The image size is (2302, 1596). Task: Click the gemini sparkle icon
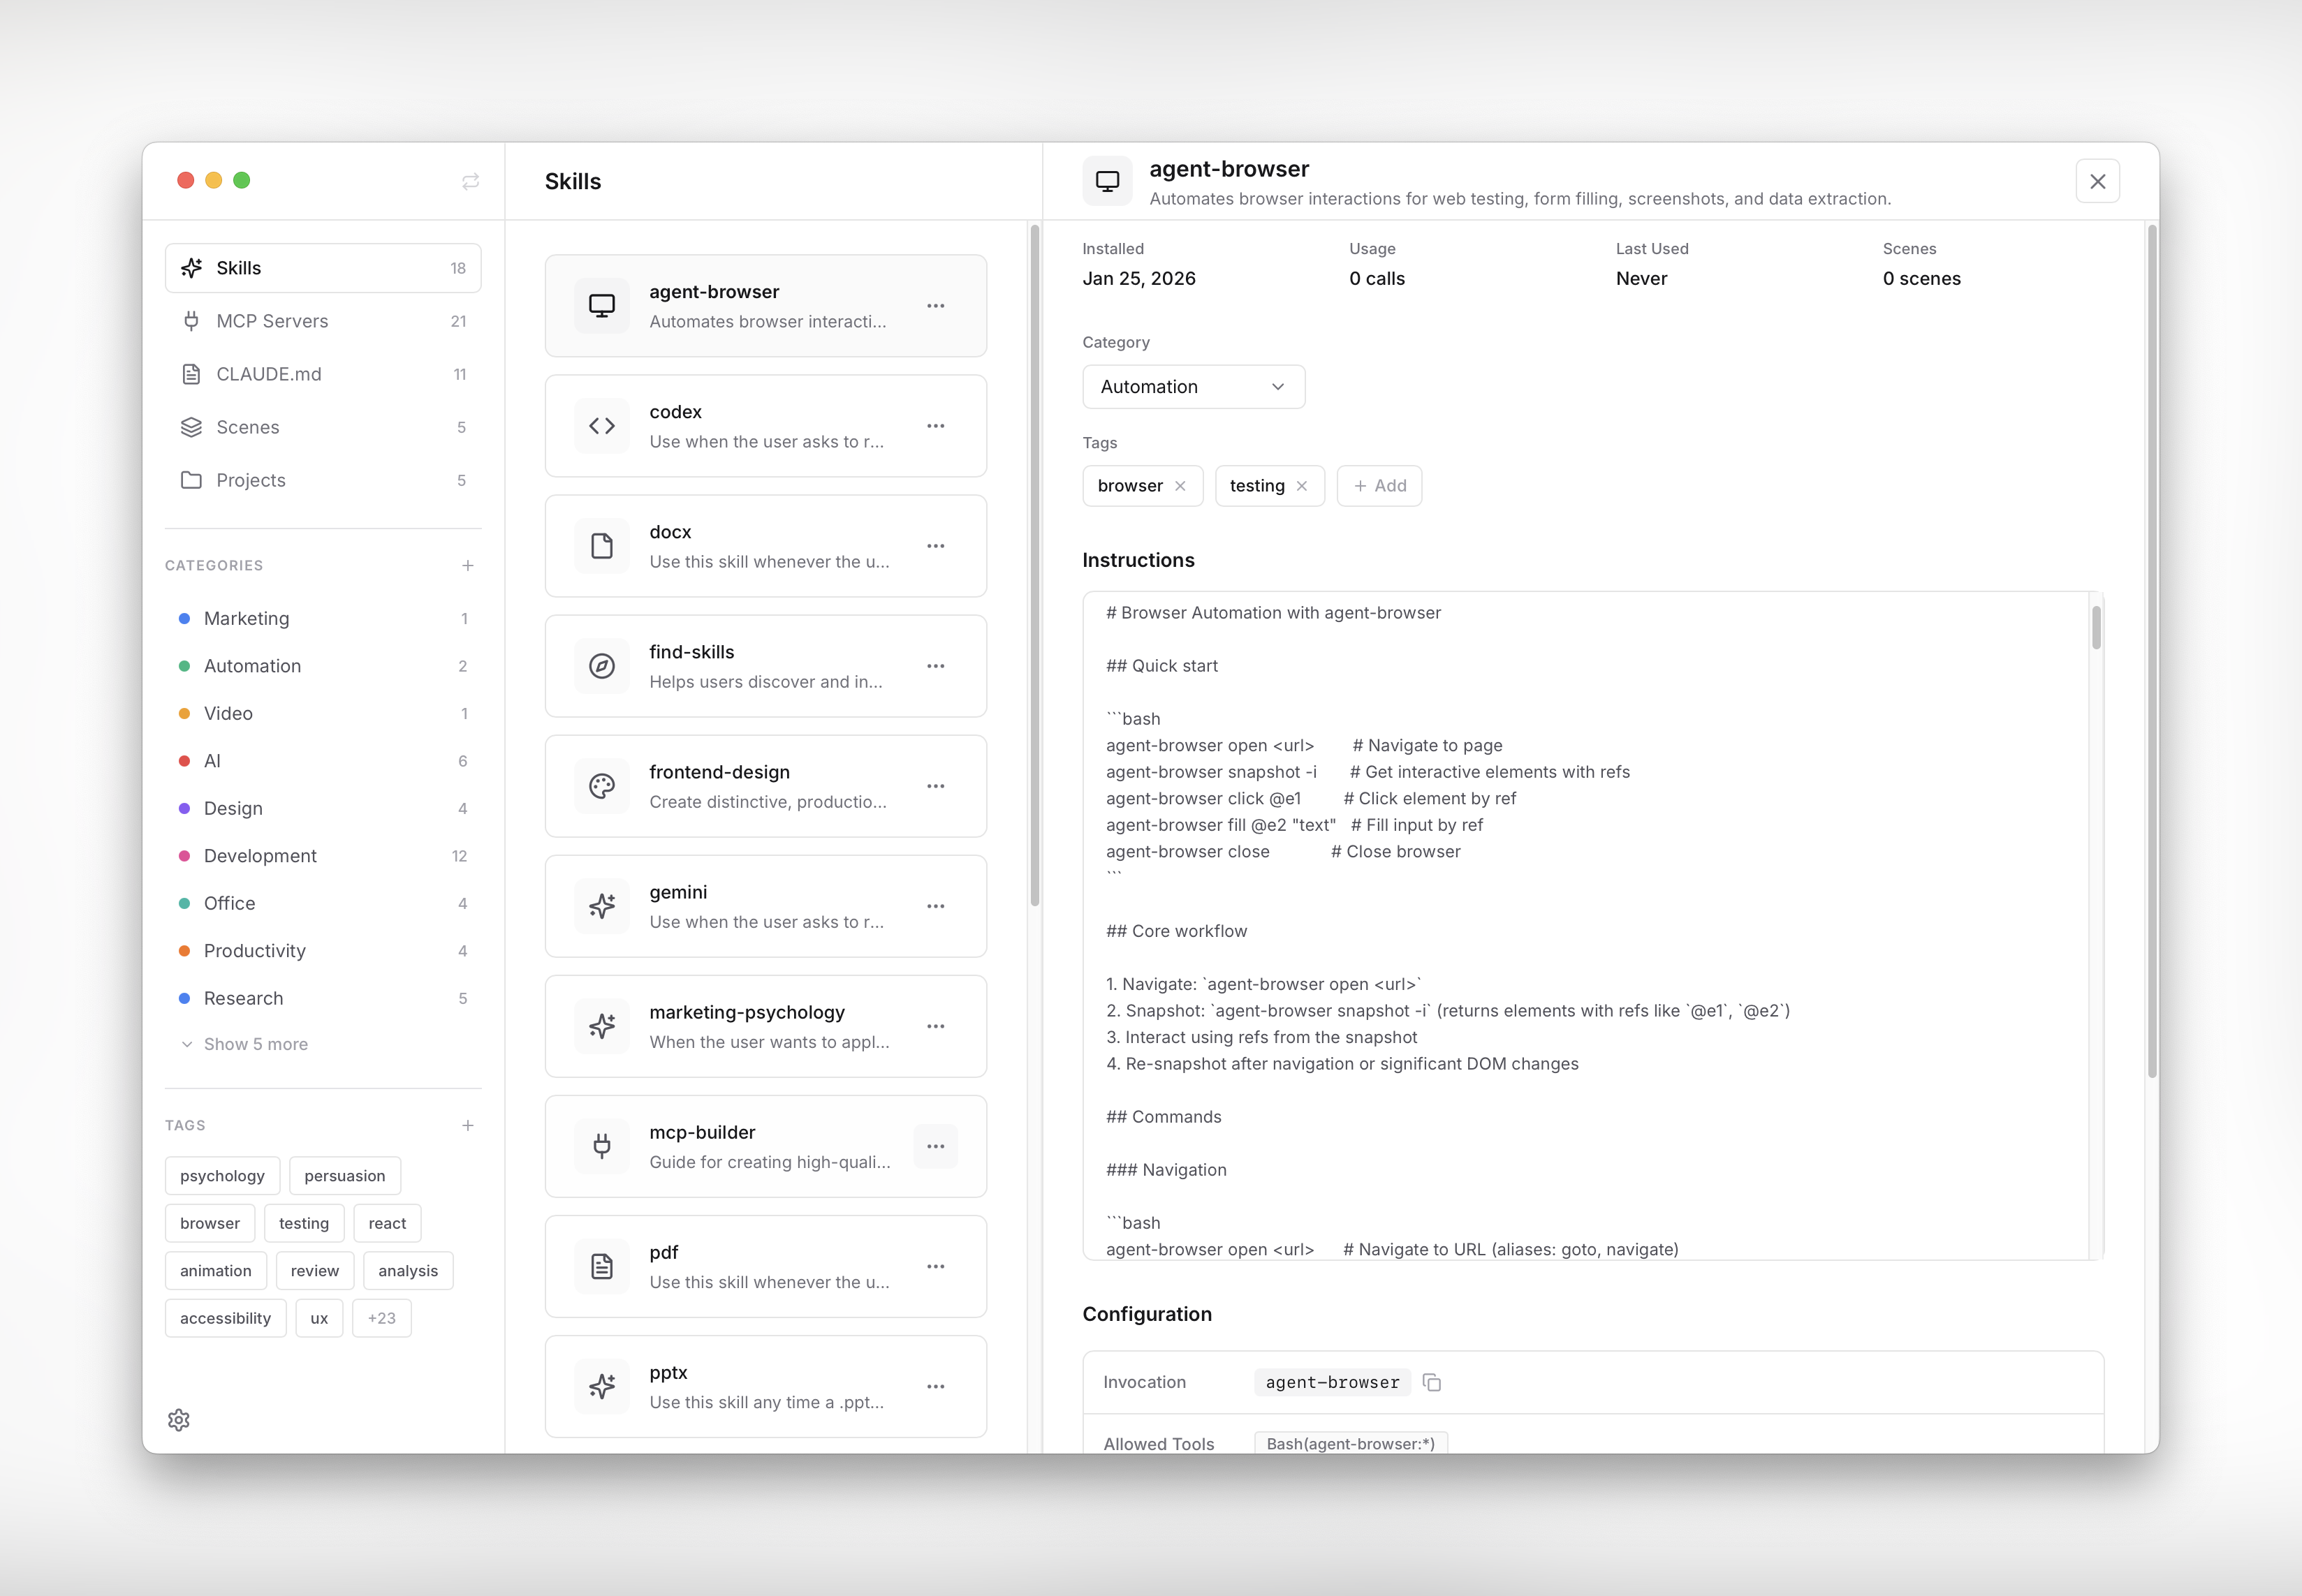[601, 906]
